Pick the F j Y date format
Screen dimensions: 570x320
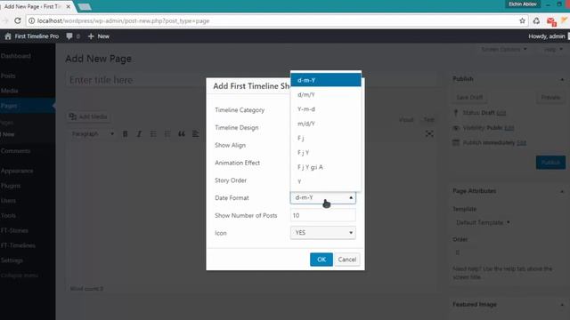click(x=326, y=153)
